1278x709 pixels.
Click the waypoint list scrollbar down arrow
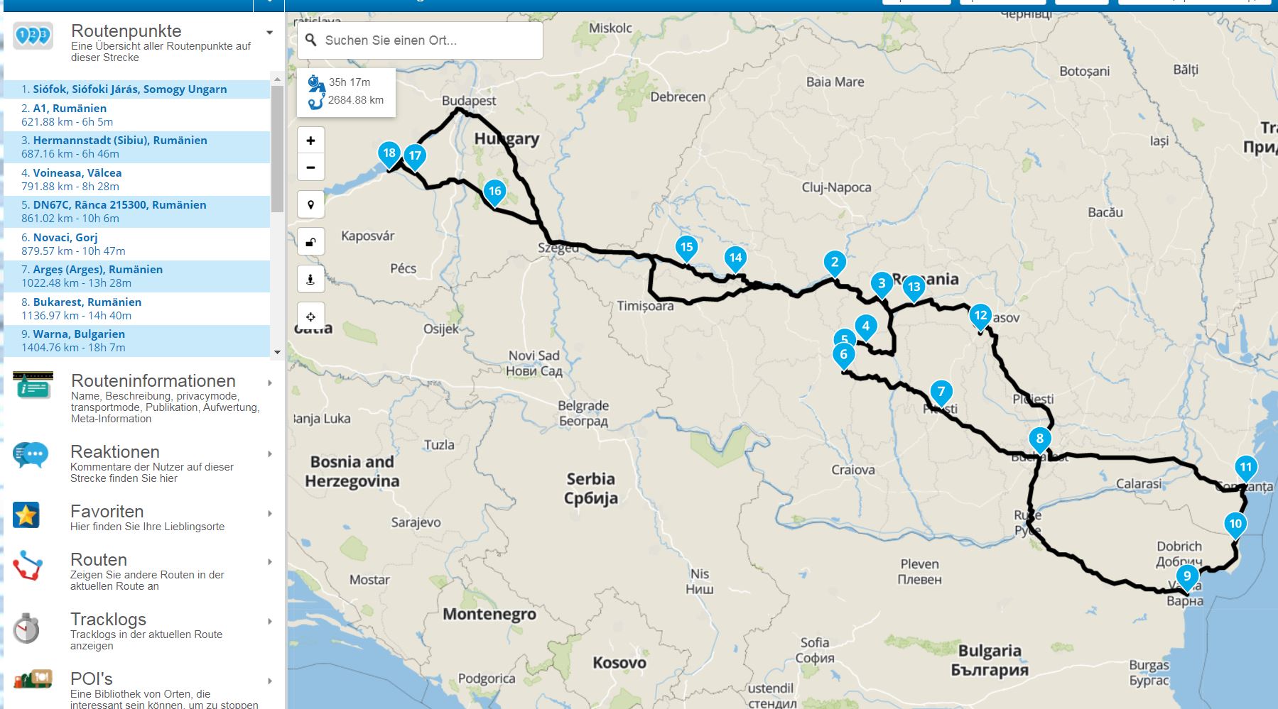(277, 352)
